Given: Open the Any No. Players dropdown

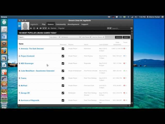Looking at the screenshot, I should [x=98, y=37].
